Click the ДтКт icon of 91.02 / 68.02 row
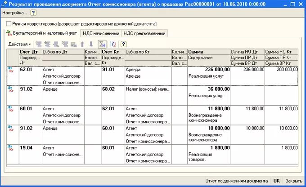This screenshot has height=187, width=306. [10, 89]
